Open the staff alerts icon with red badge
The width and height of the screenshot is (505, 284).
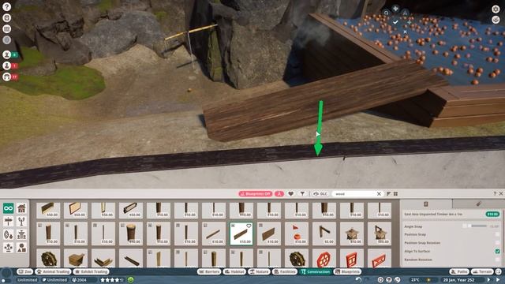(7, 65)
